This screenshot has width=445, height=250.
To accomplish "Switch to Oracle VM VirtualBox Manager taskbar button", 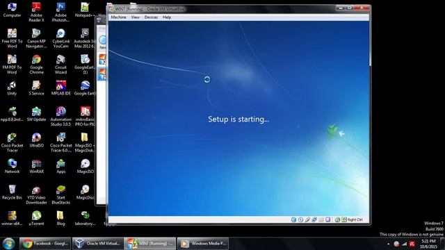I will click(x=97, y=244).
